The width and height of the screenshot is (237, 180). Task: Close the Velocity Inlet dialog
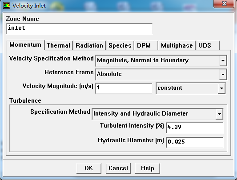pos(224,4)
